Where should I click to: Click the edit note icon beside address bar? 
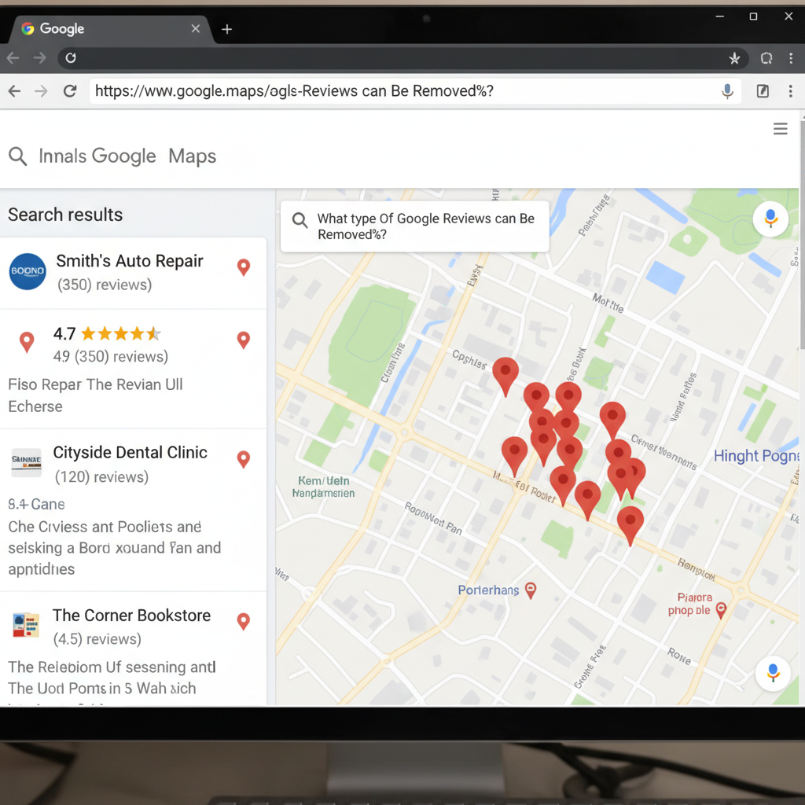[x=763, y=91]
